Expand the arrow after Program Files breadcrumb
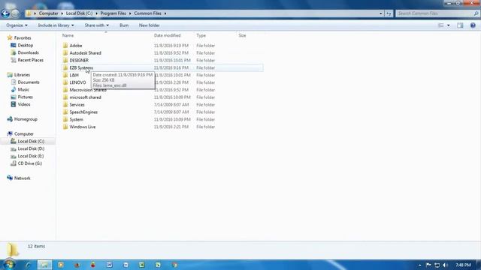 pyautogui.click(x=130, y=13)
